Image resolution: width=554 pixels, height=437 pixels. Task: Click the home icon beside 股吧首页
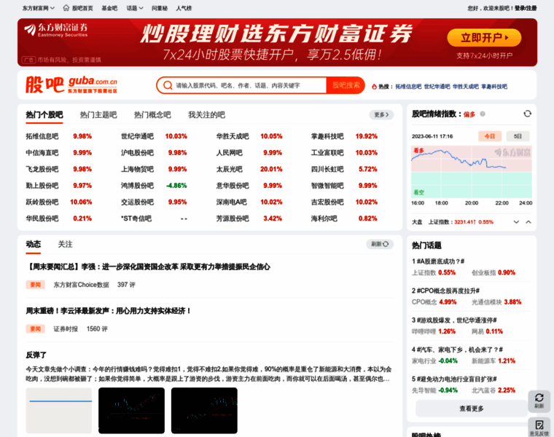(66, 8)
